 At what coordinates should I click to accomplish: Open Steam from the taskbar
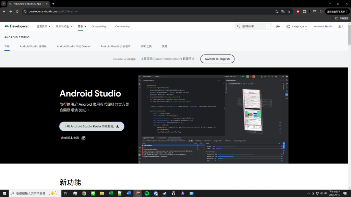click(x=165, y=194)
